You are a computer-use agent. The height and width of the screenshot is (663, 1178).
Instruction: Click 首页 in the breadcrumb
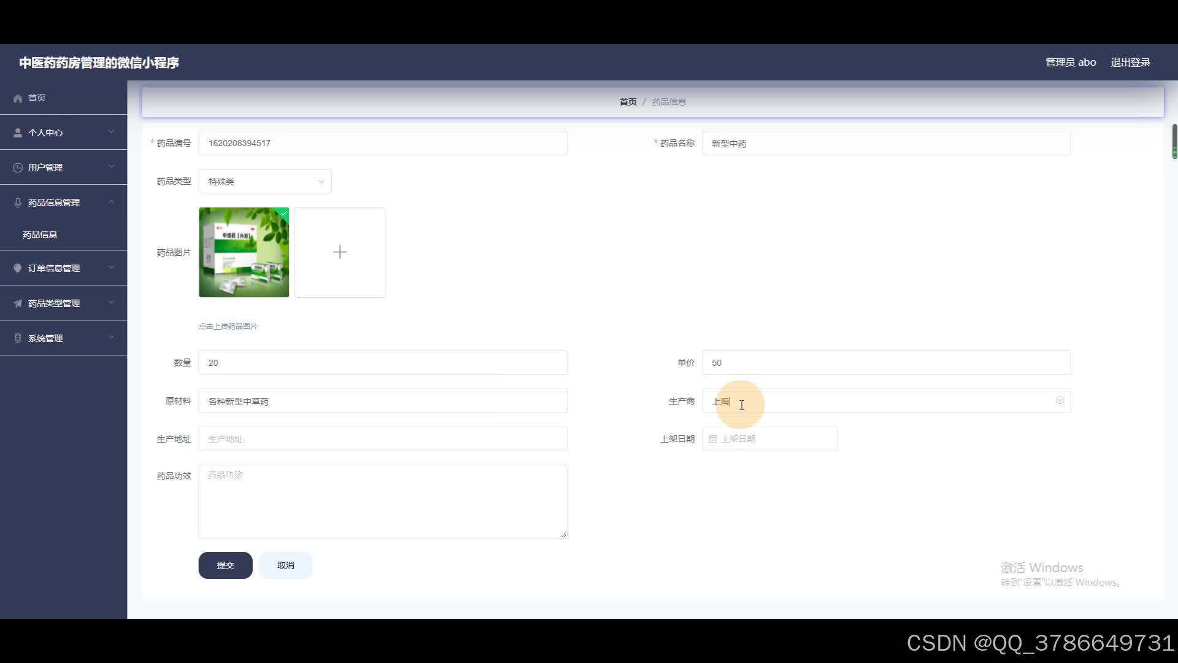pos(628,102)
